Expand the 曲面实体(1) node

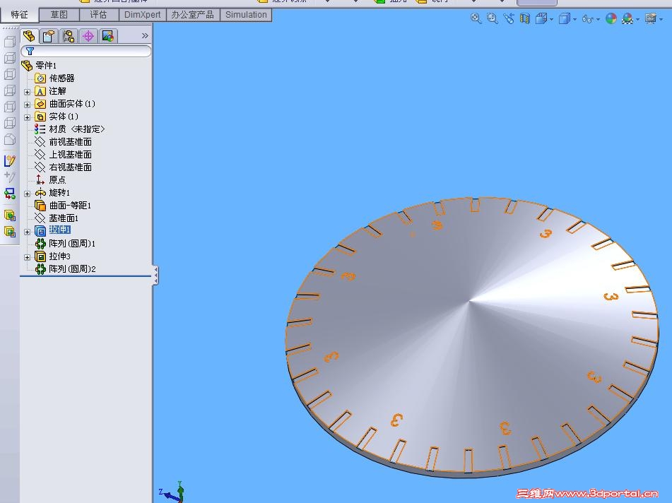(x=27, y=105)
